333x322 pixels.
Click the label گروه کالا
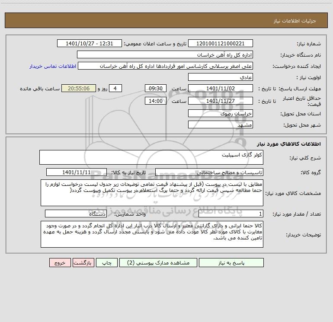point(311,173)
